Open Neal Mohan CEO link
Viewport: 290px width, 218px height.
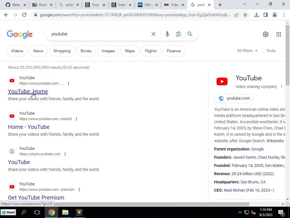(234, 190)
